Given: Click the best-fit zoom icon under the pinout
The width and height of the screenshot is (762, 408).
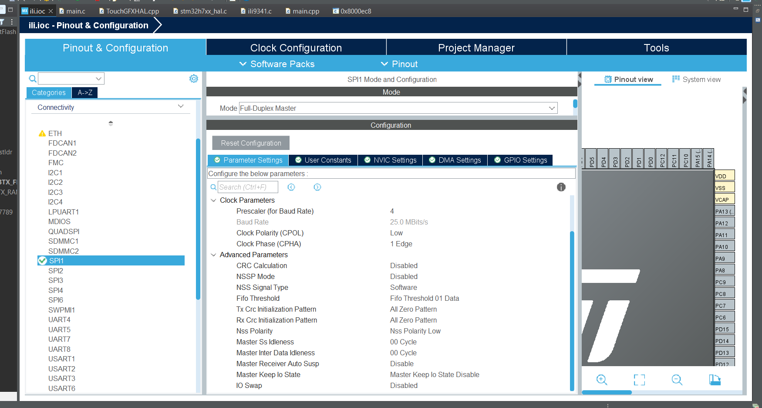Looking at the screenshot, I should click(x=639, y=380).
